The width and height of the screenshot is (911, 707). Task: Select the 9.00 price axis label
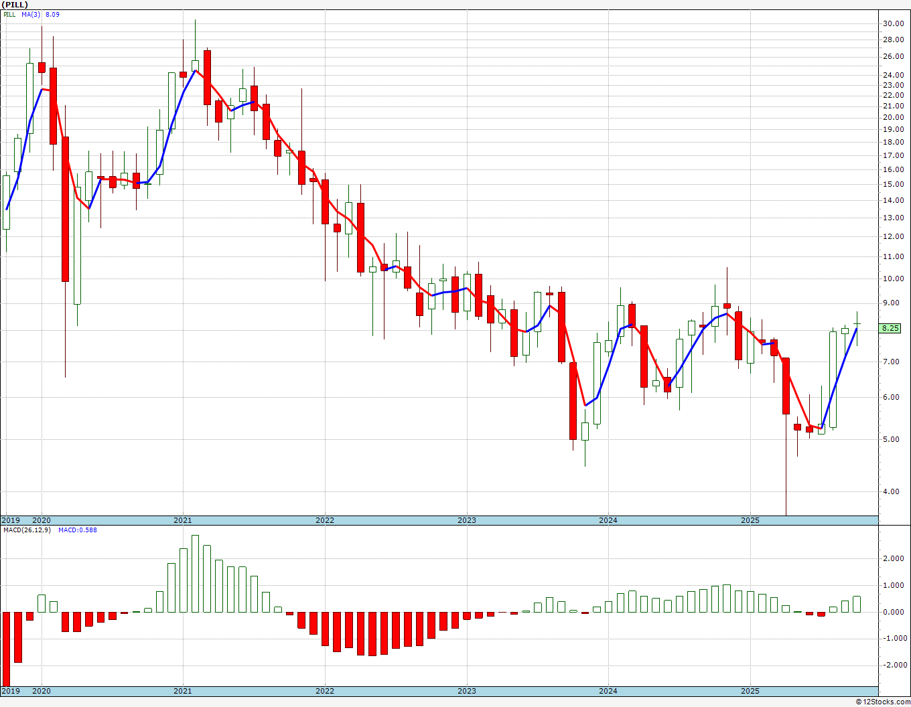click(891, 303)
